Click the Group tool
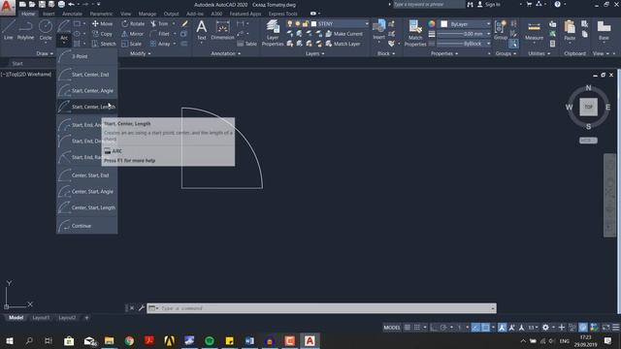This screenshot has width=621, height=349. [501, 30]
